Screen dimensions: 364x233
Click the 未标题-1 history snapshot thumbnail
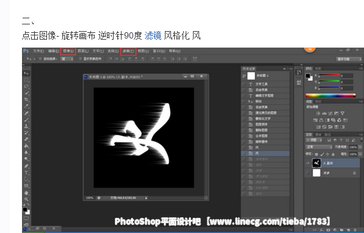[251, 76]
